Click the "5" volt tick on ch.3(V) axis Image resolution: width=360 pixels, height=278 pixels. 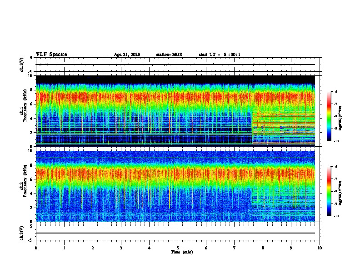pyautogui.click(x=31, y=226)
